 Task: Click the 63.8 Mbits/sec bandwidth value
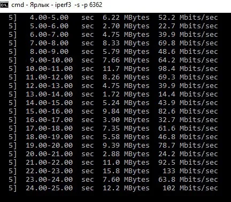pos(188,180)
